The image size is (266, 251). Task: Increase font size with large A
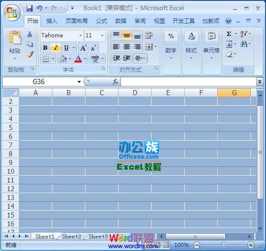(x=83, y=48)
